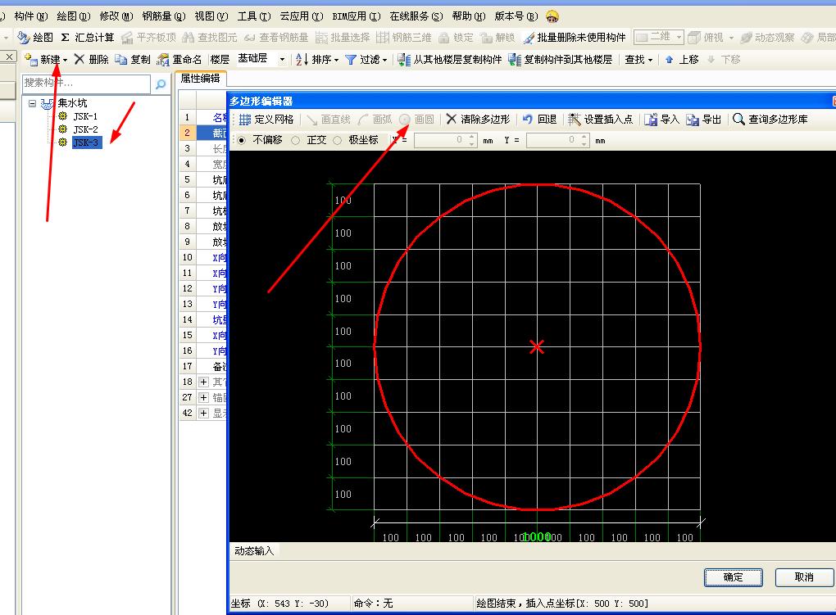
Task: Open the 修改(M) menu
Action: 116,16
